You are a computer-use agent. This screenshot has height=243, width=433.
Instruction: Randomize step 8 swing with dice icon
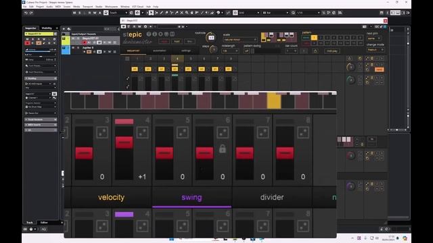tap(303, 133)
